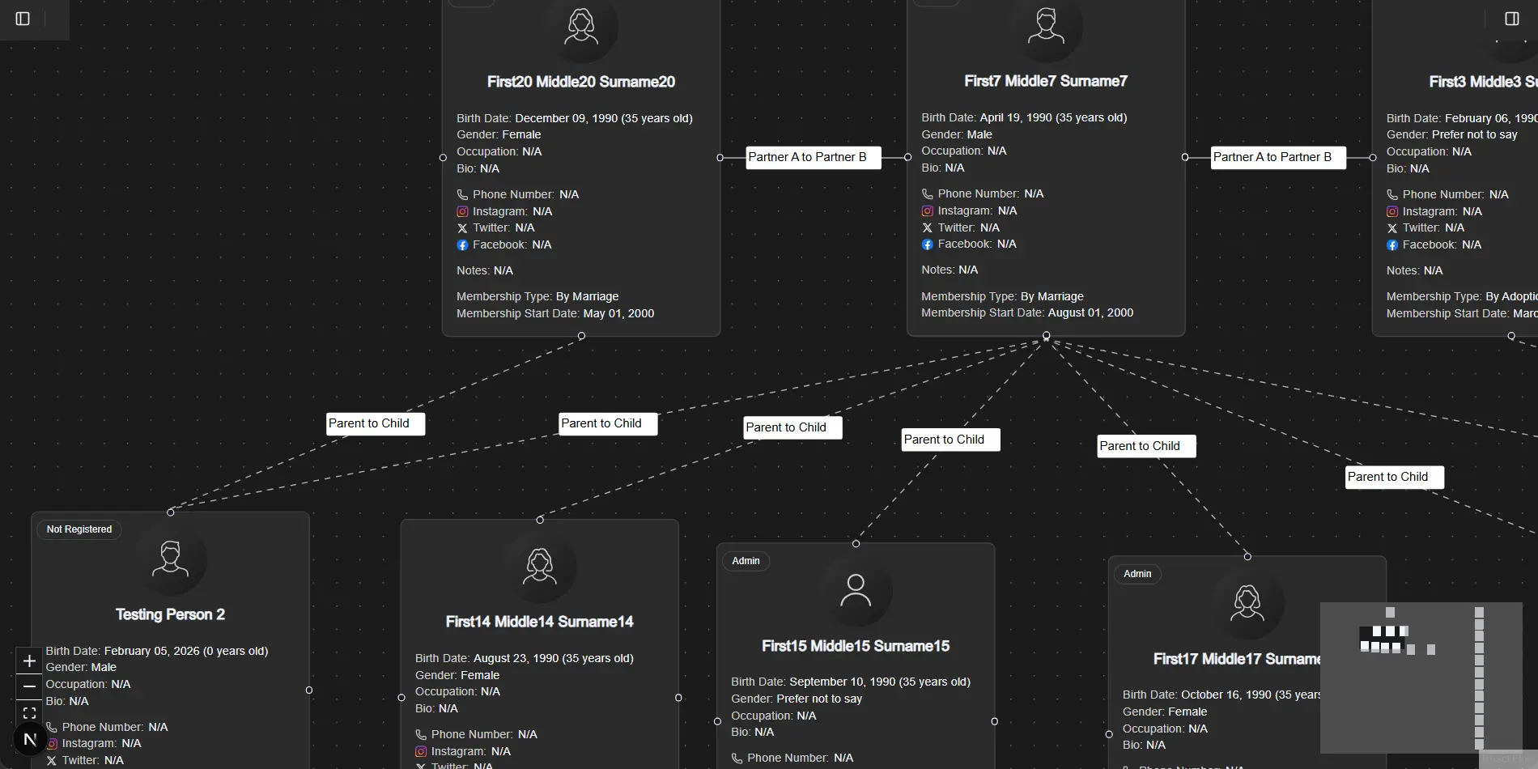Click the Admin badge on First17 Middle17's card
This screenshot has height=769, width=1538.
click(1137, 574)
